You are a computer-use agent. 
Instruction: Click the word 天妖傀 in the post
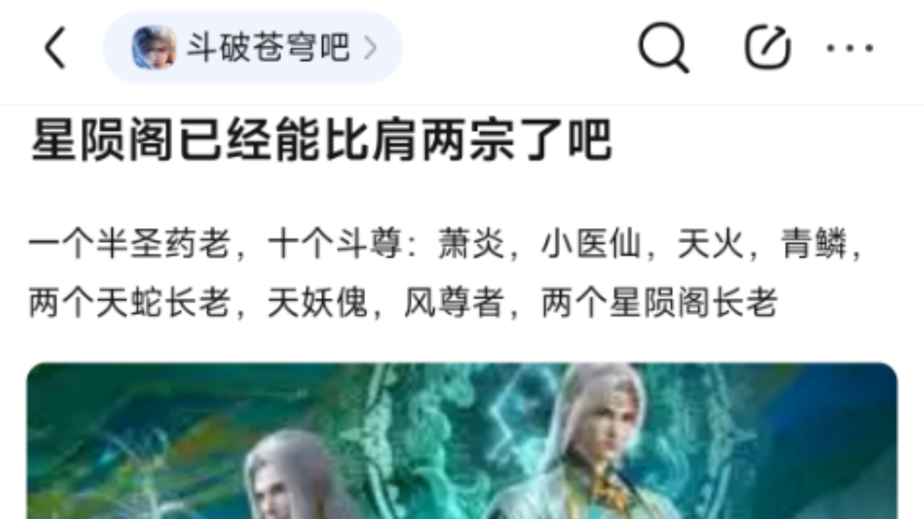pyautogui.click(x=318, y=302)
